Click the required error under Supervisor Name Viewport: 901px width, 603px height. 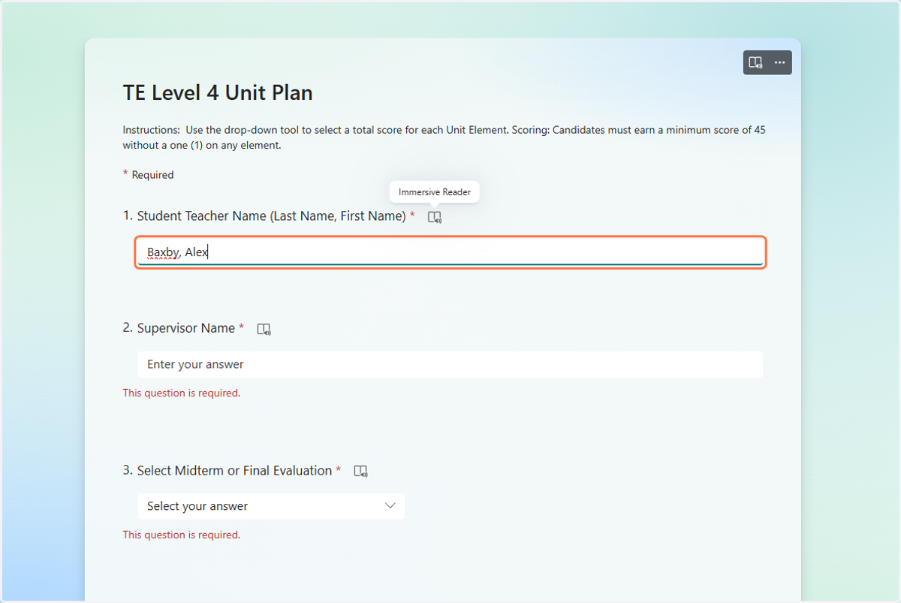click(182, 393)
